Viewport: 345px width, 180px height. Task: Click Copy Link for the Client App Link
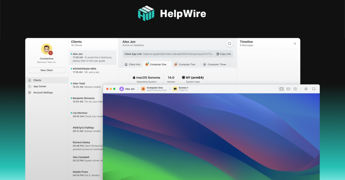[223, 54]
